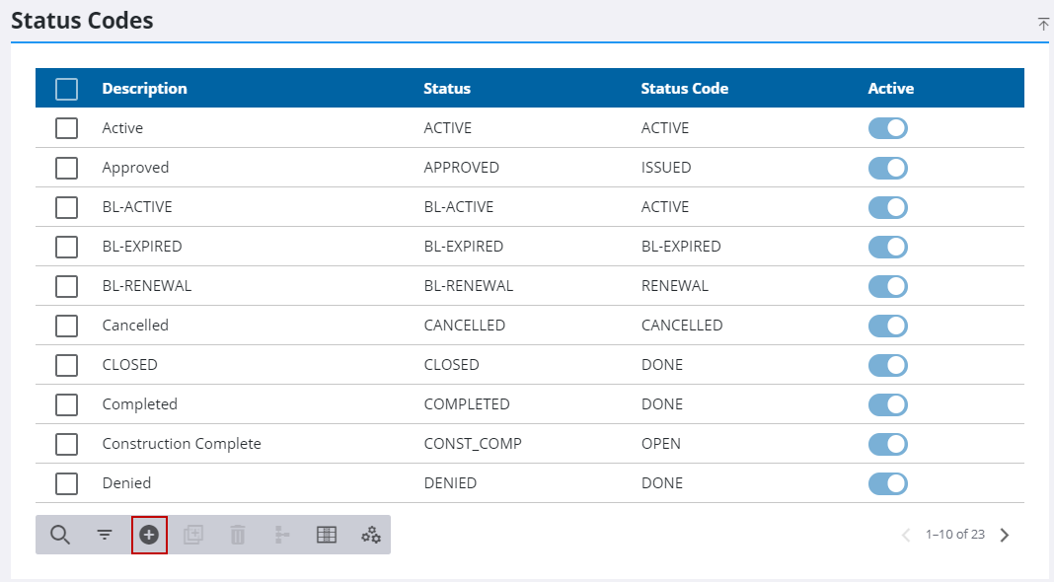Image resolution: width=1054 pixels, height=582 pixels.
Task: Open the gears settings icon
Action: 371,535
